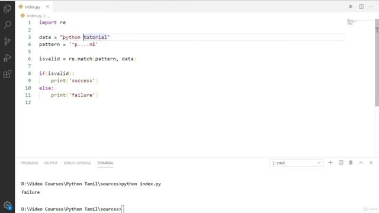Click the '^p....n$' pattern string

(x=83, y=44)
